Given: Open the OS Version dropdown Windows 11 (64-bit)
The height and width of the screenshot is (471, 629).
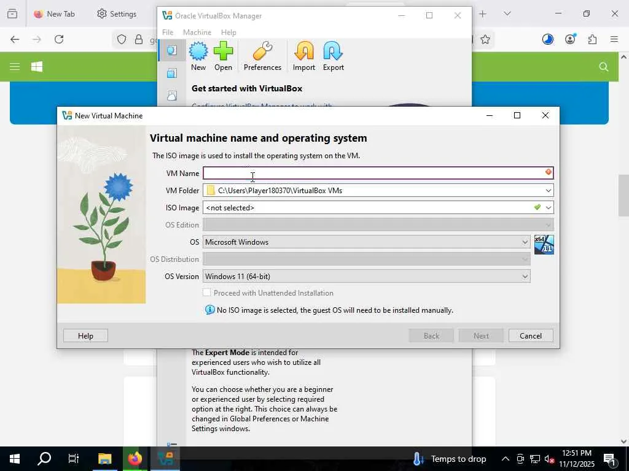Looking at the screenshot, I should (x=367, y=277).
